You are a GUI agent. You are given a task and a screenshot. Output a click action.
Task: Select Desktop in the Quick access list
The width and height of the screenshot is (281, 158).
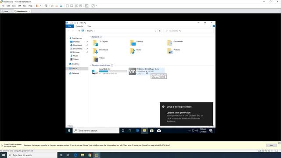tap(76, 42)
